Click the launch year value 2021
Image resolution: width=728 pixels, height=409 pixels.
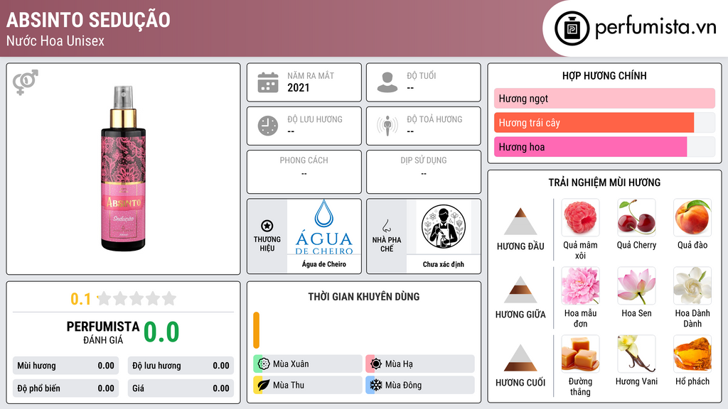(x=298, y=87)
